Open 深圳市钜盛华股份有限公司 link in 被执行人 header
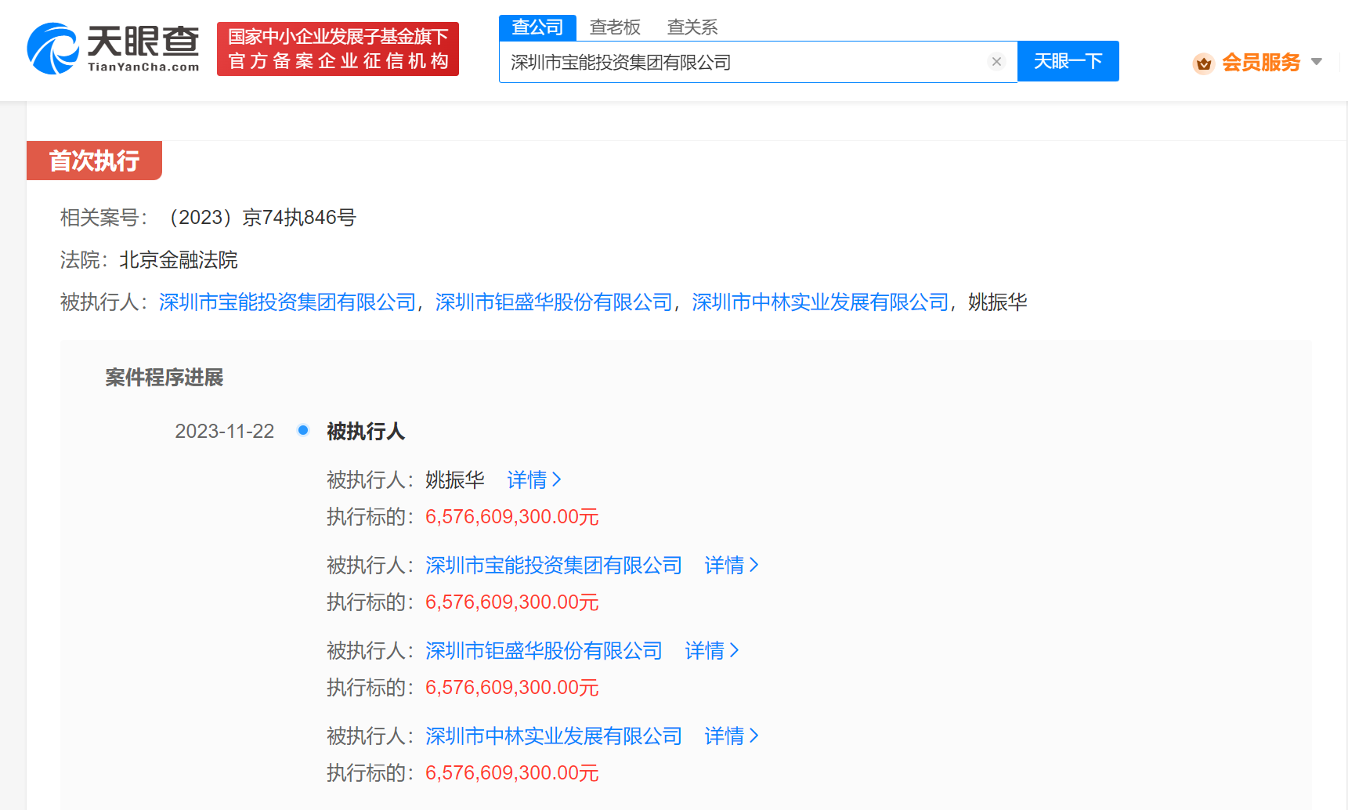 [554, 302]
